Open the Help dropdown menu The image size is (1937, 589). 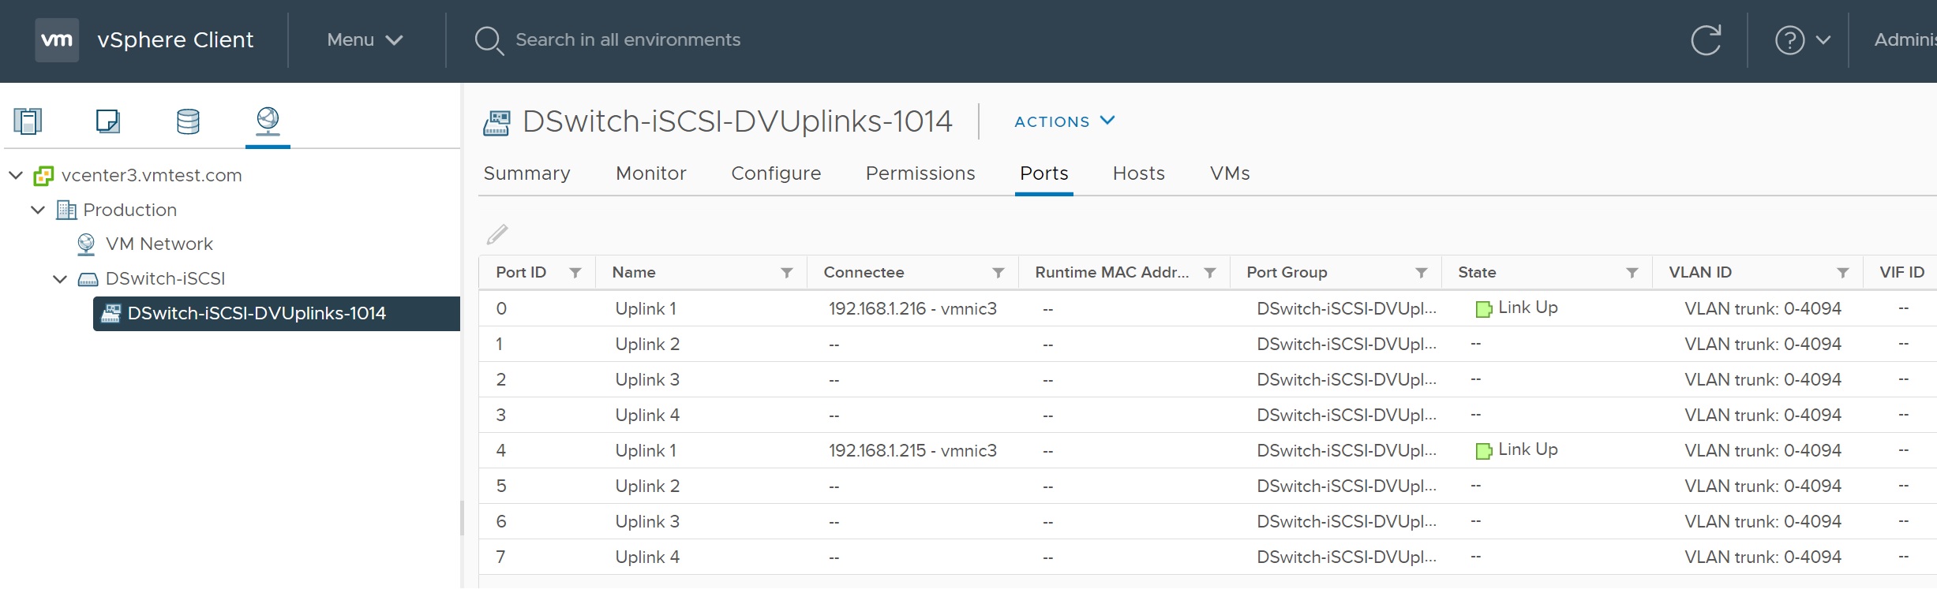(x=1801, y=40)
